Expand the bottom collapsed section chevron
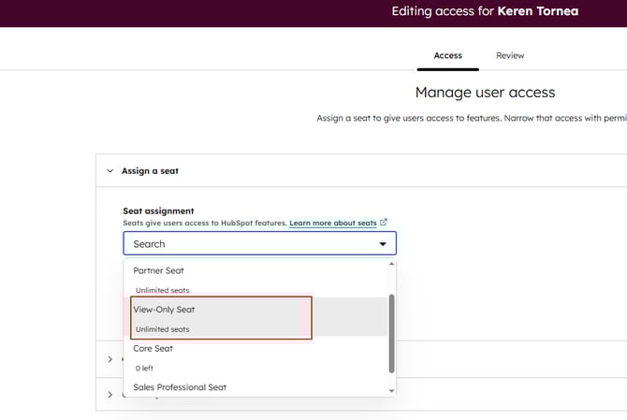Viewport: 627px width, 420px height. pos(110,394)
